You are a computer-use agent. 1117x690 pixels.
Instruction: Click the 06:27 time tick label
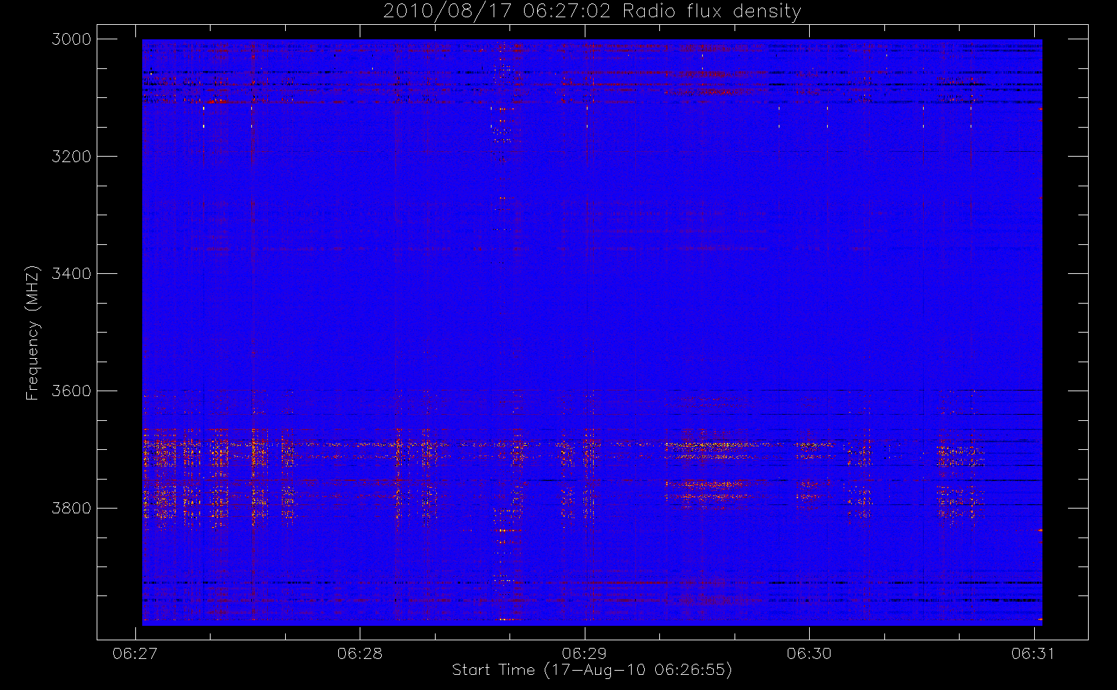pyautogui.click(x=135, y=653)
